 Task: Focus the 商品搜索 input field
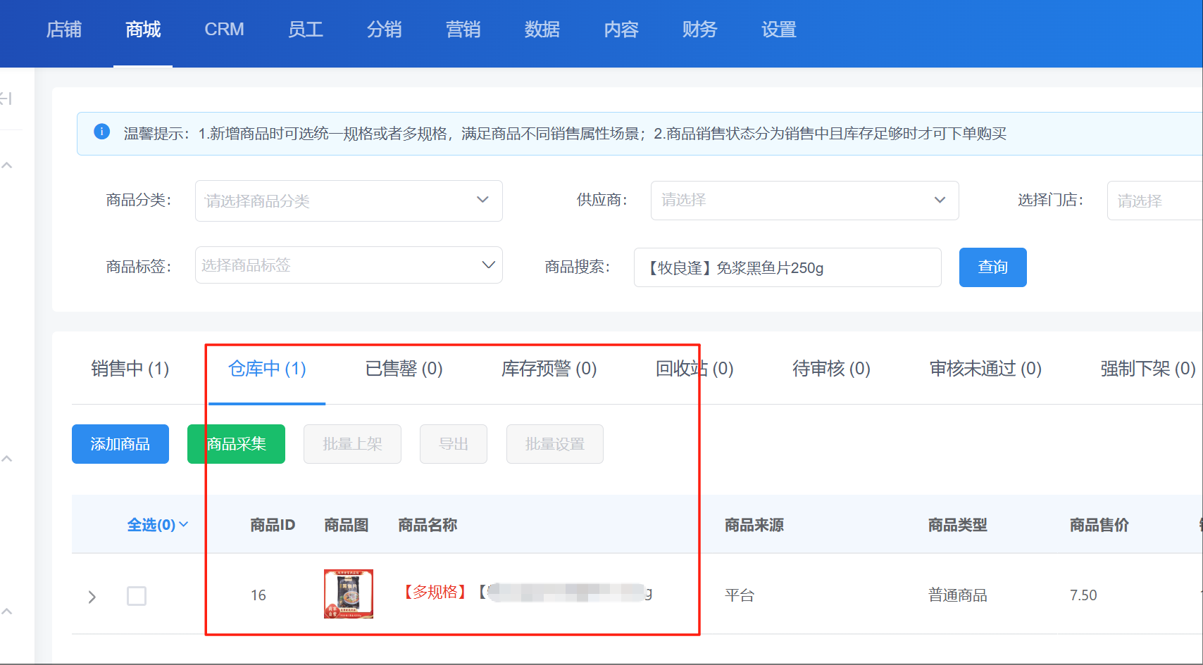(787, 267)
